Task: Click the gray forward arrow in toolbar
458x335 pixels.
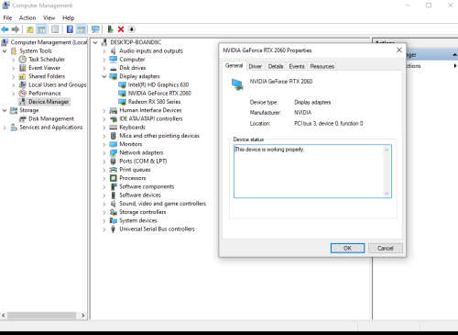Action: [x=16, y=29]
